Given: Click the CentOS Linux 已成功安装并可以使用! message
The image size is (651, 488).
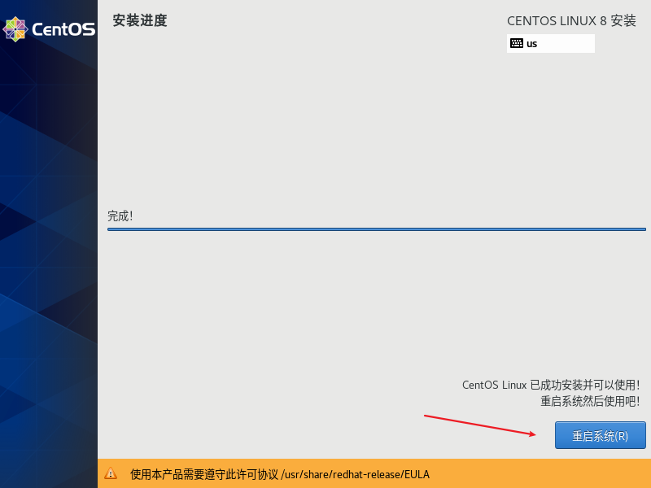Looking at the screenshot, I should [x=551, y=385].
